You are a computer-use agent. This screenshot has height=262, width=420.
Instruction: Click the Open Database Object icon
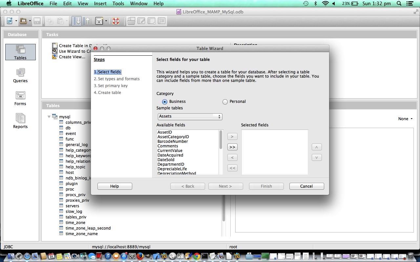[131, 21]
